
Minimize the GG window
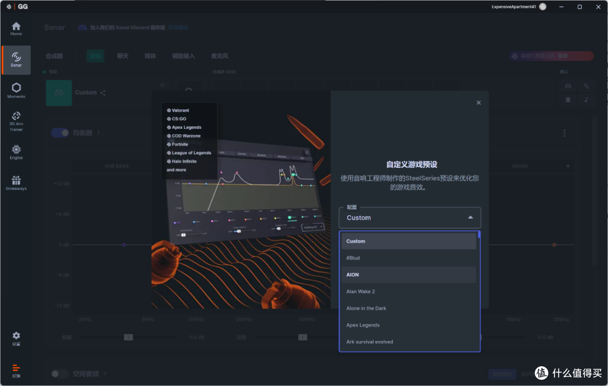[x=561, y=7]
